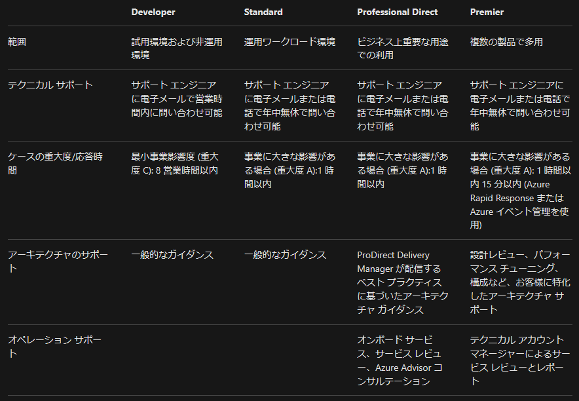Click Standard 一般的なガイダンス cell
Image resolution: width=579 pixels, height=401 pixels.
pyautogui.click(x=285, y=255)
